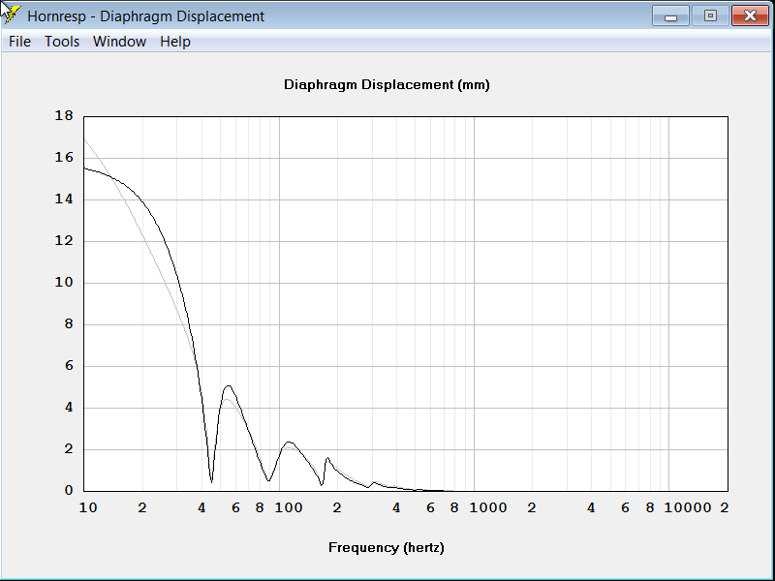The width and height of the screenshot is (775, 581).
Task: Minimize the Diaphragm Displacement window
Action: pos(670,15)
